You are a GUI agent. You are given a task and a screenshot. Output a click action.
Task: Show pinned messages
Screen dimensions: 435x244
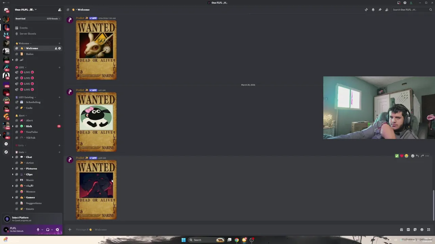(x=380, y=9)
